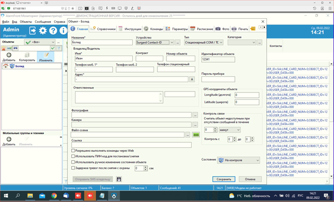Switch to the Параметры tab
The height and width of the screenshot is (202, 334).
tap(177, 29)
